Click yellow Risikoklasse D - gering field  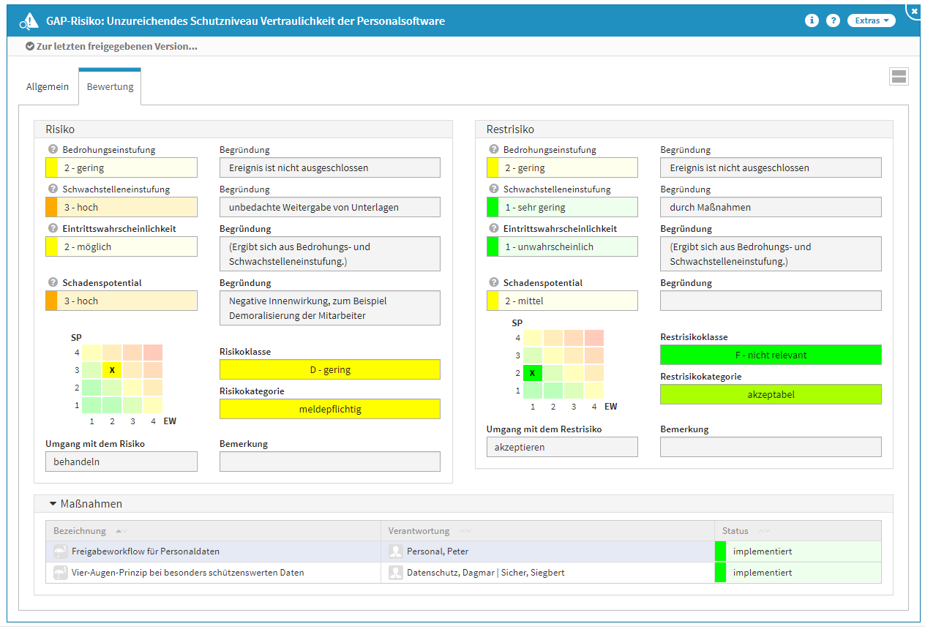point(330,369)
